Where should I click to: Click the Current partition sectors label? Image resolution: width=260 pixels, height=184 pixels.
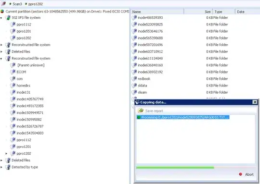[x=67, y=12]
